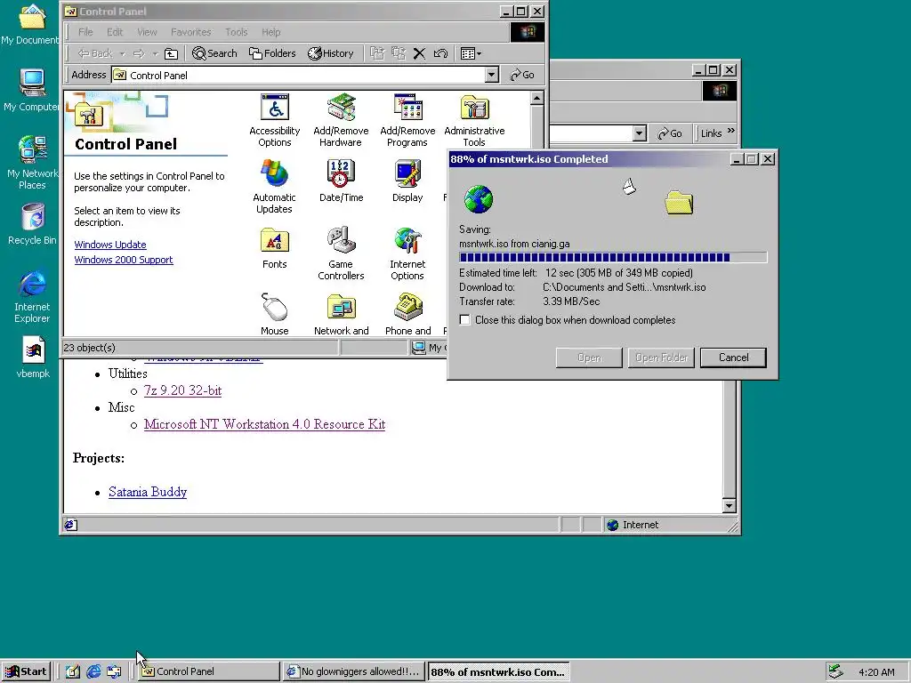Click Go button in Internet Explorer window
This screenshot has width=911, height=683.
coord(669,133)
